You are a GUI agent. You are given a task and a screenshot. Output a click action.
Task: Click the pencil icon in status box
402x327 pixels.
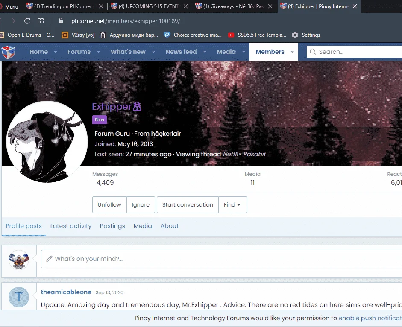[x=49, y=259]
